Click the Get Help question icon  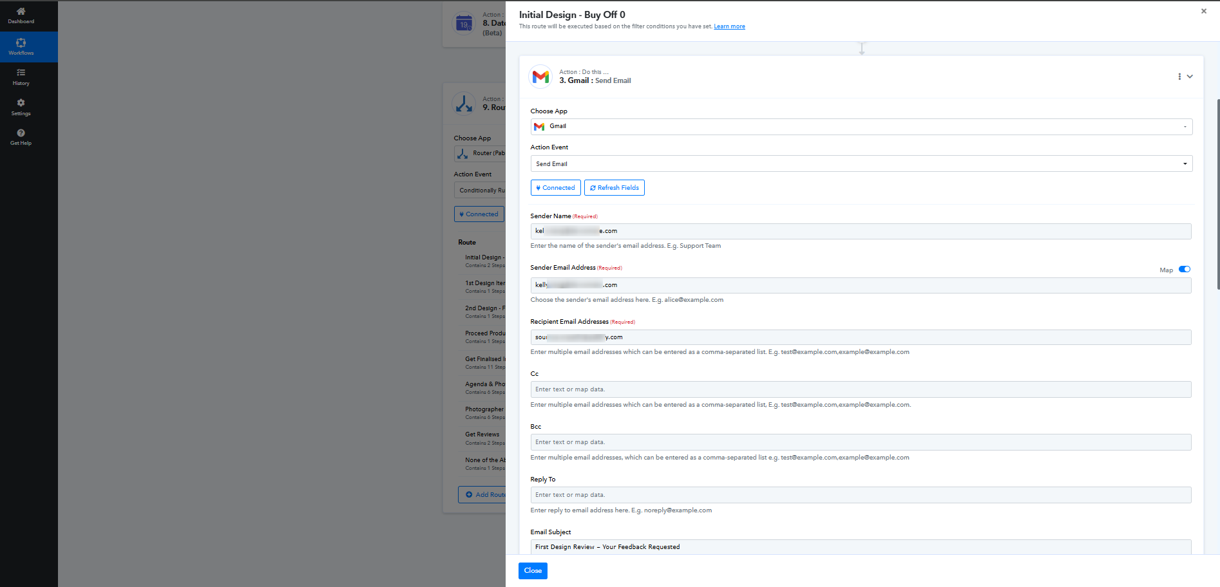(x=21, y=133)
